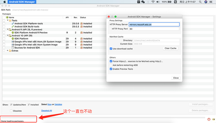Click the Updates selection link

click(58, 105)
